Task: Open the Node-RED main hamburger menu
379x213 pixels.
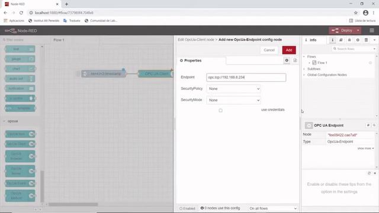Action: tap(372, 30)
